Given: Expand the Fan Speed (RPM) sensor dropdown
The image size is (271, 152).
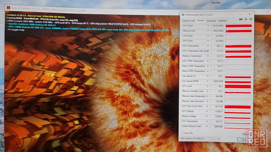Looking at the screenshot, I should [x=208, y=81].
